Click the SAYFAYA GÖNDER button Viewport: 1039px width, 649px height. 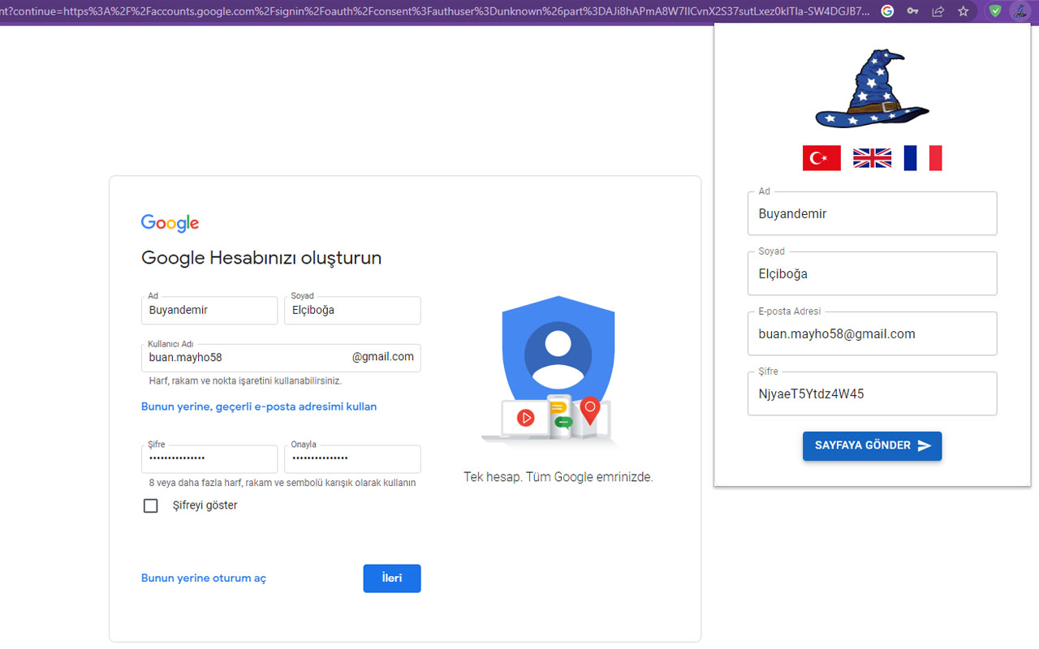(873, 446)
